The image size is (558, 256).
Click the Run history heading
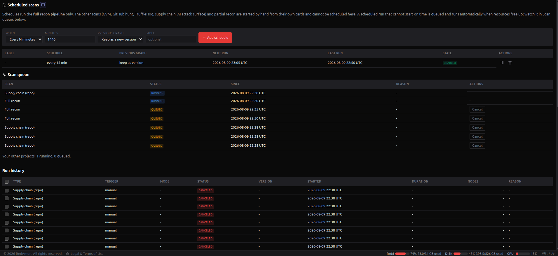(13, 171)
